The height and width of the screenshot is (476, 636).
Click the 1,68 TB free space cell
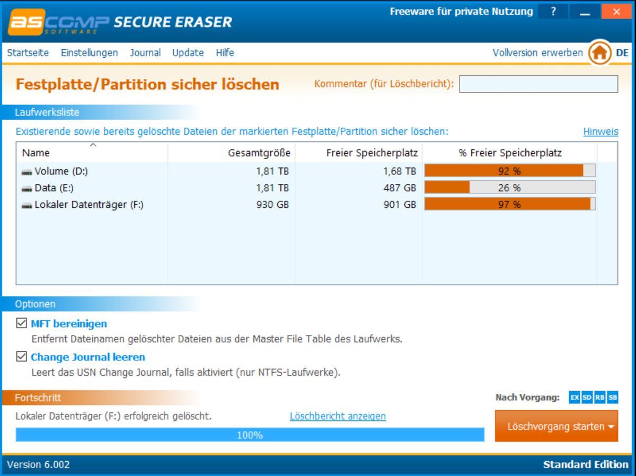400,171
